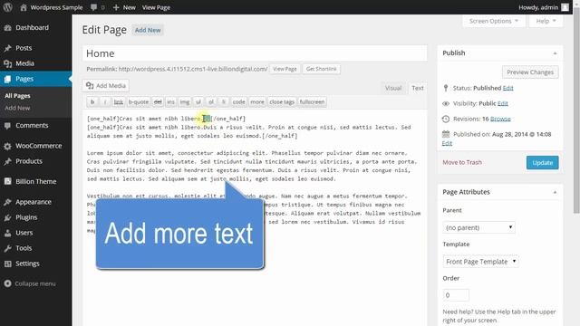The width and height of the screenshot is (580, 326).
Task: Open Comments in the sidebar
Action: pyautogui.click(x=32, y=125)
